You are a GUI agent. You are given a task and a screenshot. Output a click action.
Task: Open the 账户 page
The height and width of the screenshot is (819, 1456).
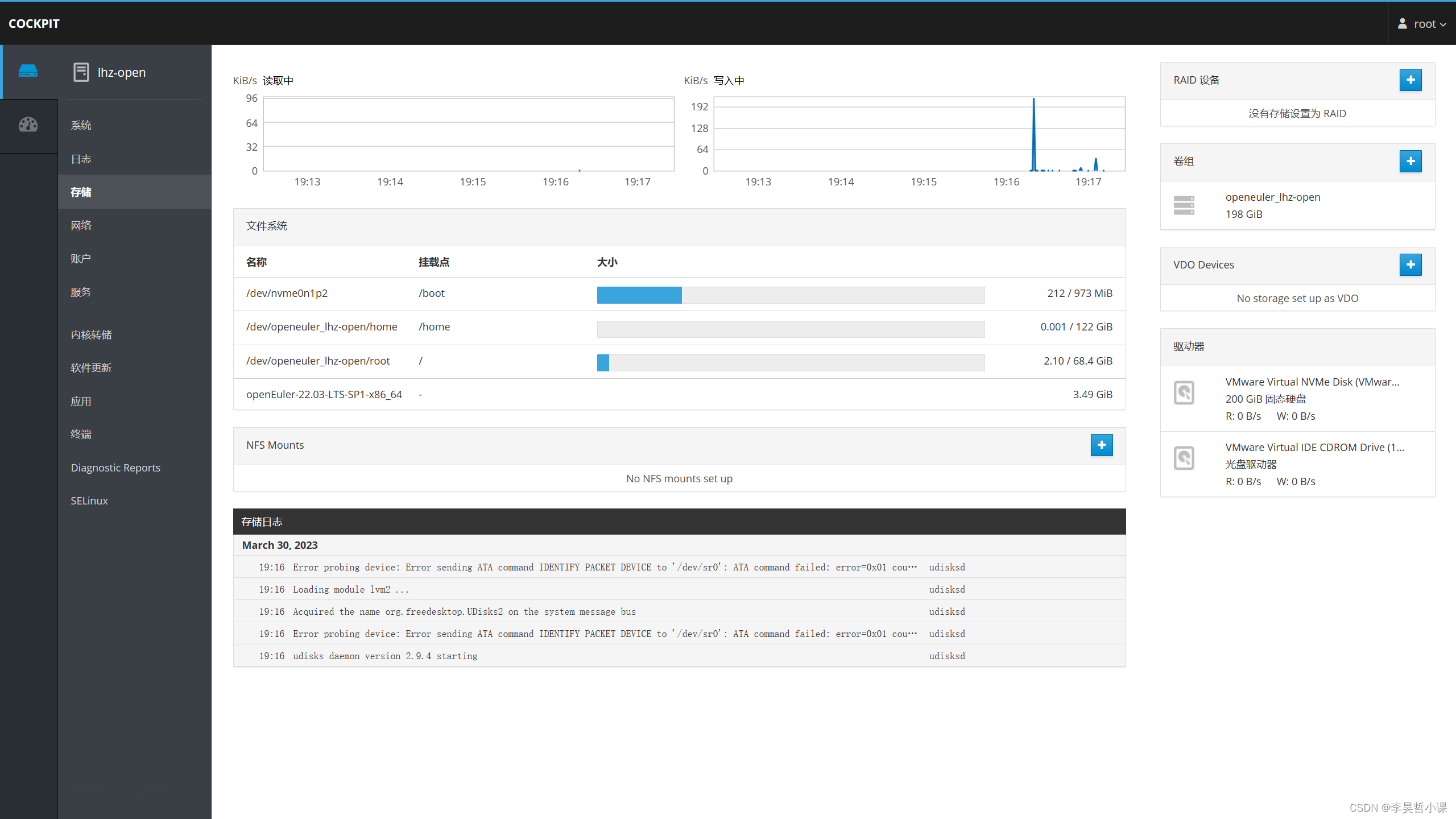[135, 259]
